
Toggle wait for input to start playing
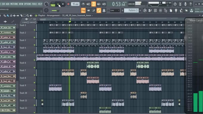pyautogui.click(x=88, y=4)
